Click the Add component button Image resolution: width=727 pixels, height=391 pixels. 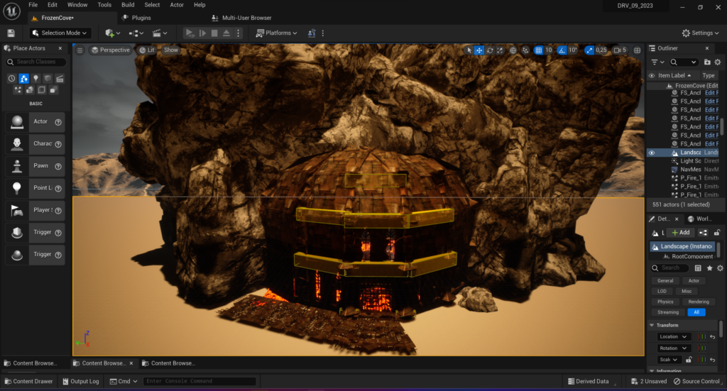[679, 232]
